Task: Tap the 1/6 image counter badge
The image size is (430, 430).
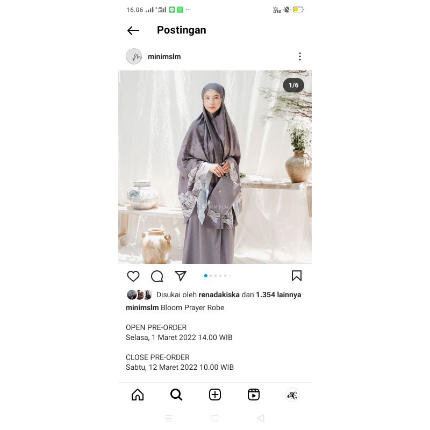Action: [293, 85]
